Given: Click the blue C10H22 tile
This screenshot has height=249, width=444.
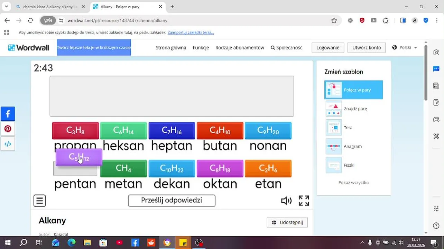Looking at the screenshot, I should [172, 168].
